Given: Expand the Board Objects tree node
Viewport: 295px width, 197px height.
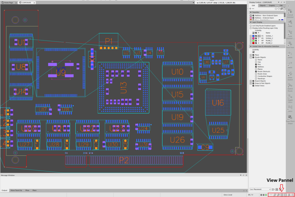Looking at the screenshot, I should tap(251, 81).
